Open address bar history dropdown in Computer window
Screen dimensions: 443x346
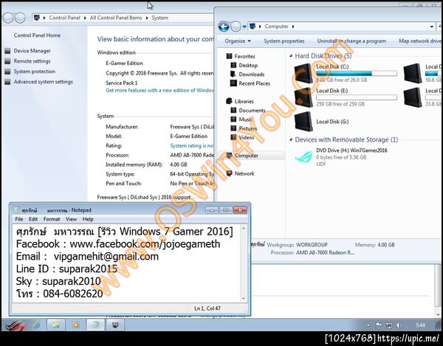(x=432, y=27)
